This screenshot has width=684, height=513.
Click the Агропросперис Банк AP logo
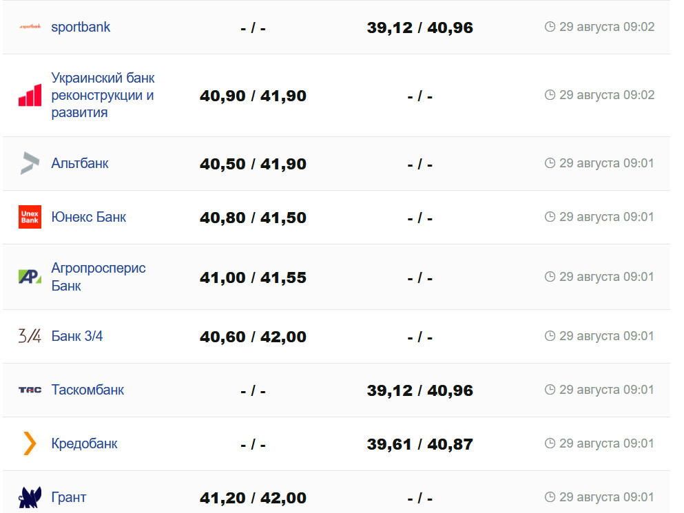click(x=30, y=277)
